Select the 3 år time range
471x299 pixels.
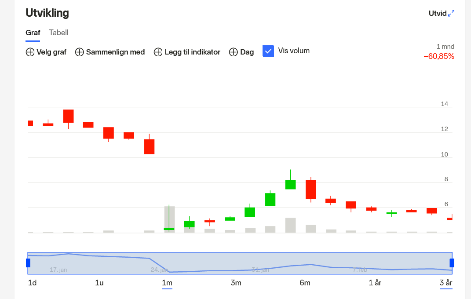pos(445,283)
